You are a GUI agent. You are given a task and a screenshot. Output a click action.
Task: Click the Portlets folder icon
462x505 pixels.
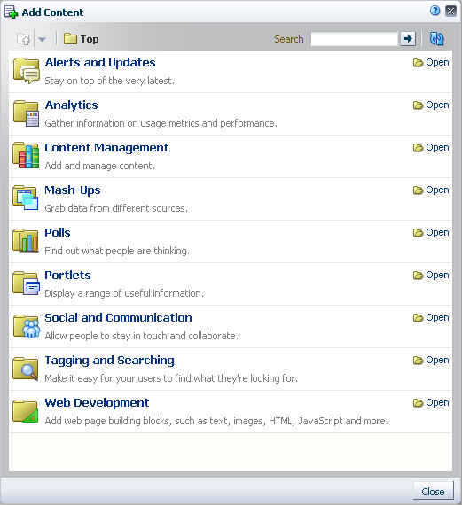click(27, 284)
